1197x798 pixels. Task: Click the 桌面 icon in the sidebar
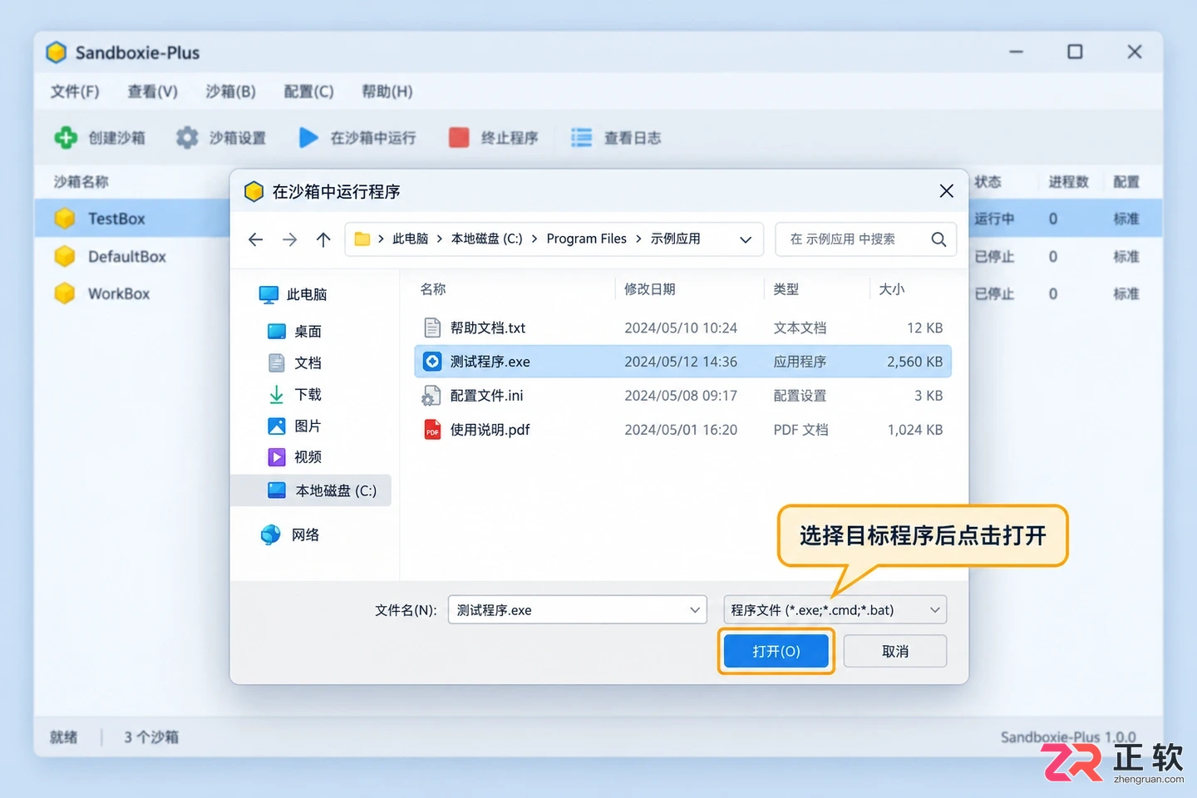(x=277, y=331)
